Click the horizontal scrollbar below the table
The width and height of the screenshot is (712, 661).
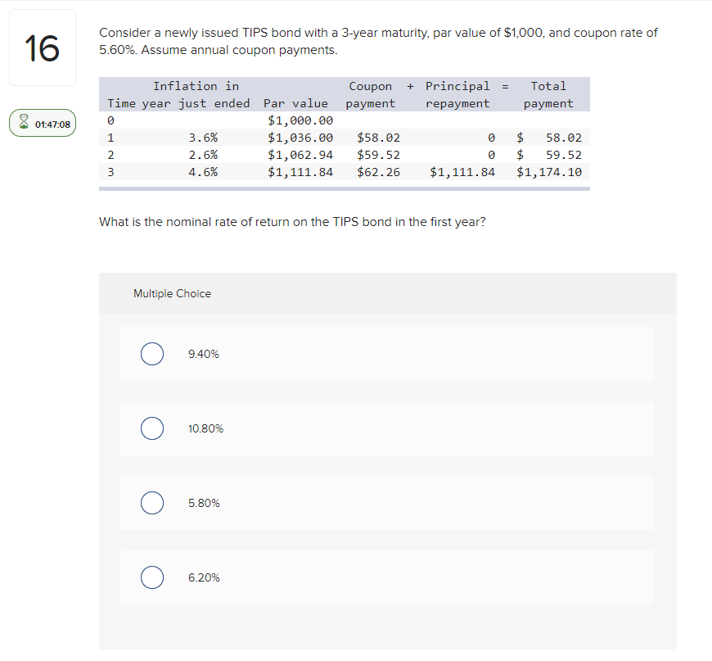click(344, 187)
